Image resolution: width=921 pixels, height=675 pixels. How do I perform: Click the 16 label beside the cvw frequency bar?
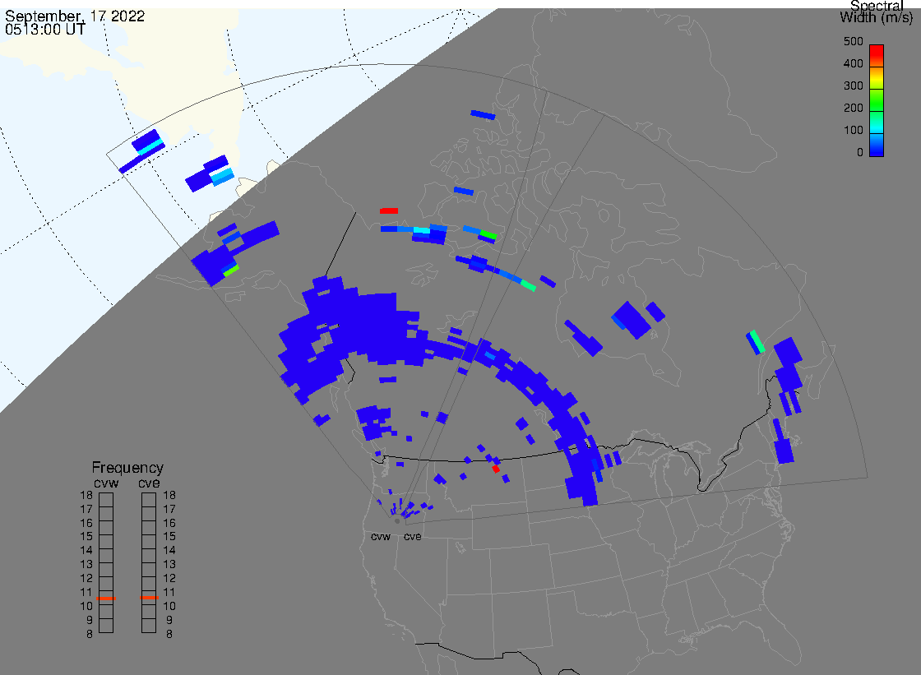coord(86,523)
